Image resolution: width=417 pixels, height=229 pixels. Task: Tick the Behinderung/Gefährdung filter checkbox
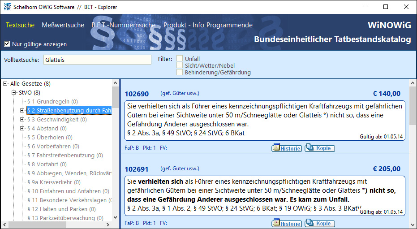click(180, 72)
